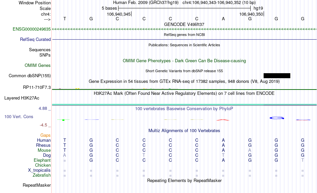Image resolution: width=317 pixels, height=193 pixels.
Task: Select the H3K27Ac Mark track title
Action: (184, 94)
